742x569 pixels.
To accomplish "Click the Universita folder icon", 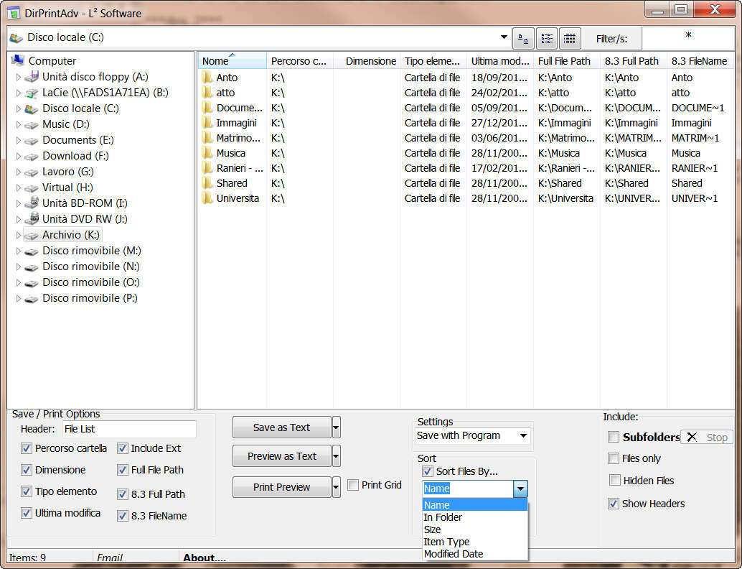I will coord(207,198).
